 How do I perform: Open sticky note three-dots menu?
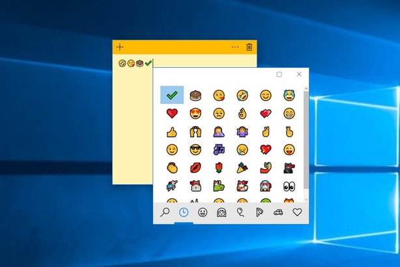tap(235, 47)
